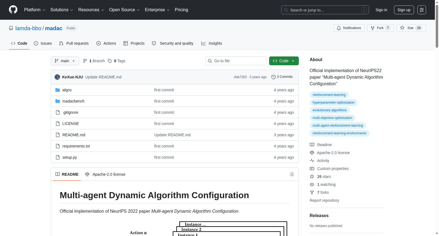Open the multi-agent-reinforcement-learning topic tag
The height and width of the screenshot is (236, 439).
coord(338,126)
